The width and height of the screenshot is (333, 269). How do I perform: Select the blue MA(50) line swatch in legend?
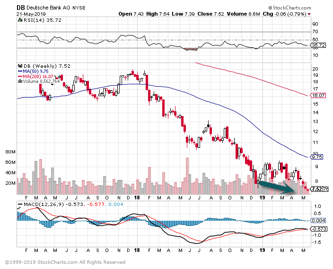click(x=20, y=72)
